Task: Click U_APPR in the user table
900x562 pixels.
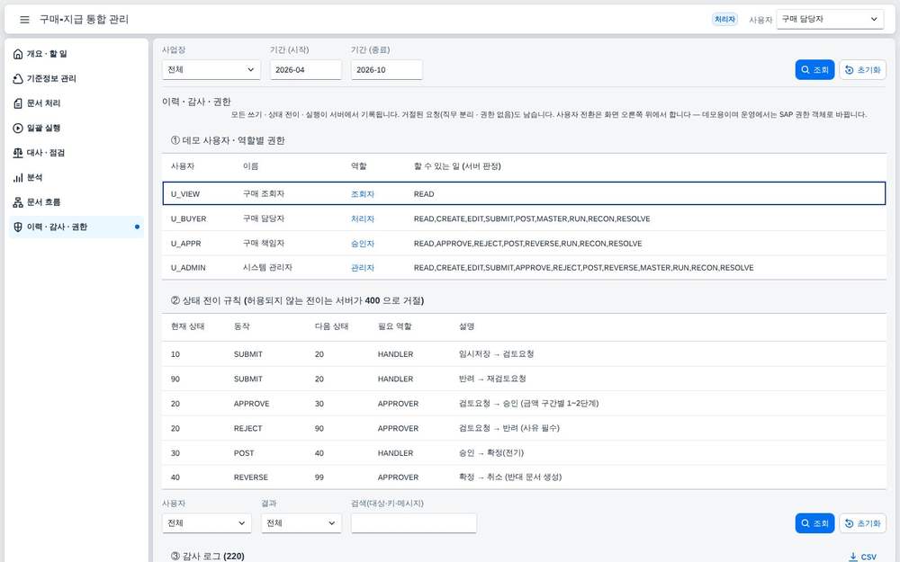Action: [185, 243]
